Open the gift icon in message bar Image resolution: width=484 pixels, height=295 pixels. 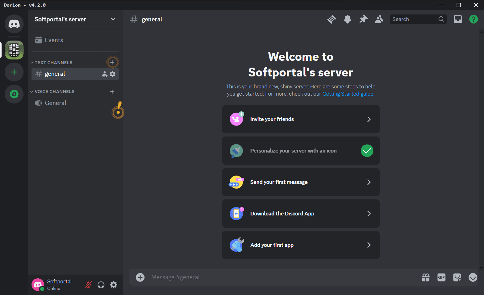pos(426,277)
